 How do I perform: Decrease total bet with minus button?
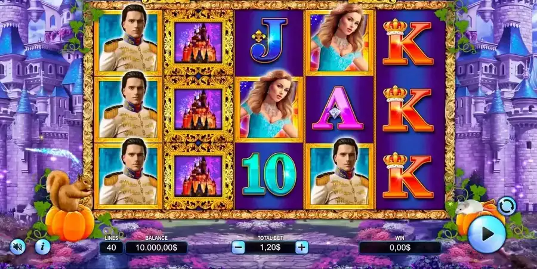pyautogui.click(x=238, y=247)
